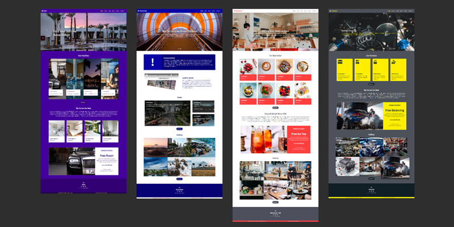Click the button below the yellow service cards
Screen dimensions: 454x227
[371, 84]
